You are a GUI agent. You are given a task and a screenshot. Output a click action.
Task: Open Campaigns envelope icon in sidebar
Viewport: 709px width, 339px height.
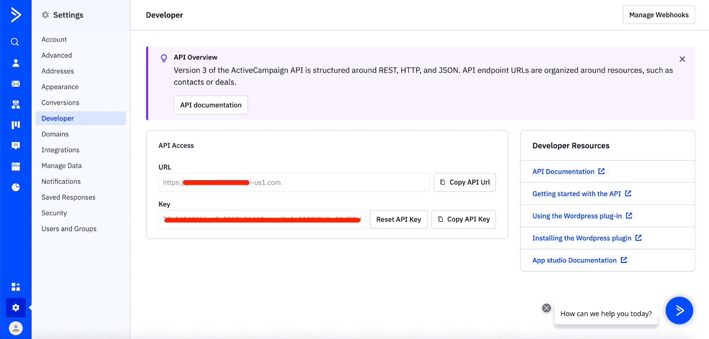(x=16, y=84)
